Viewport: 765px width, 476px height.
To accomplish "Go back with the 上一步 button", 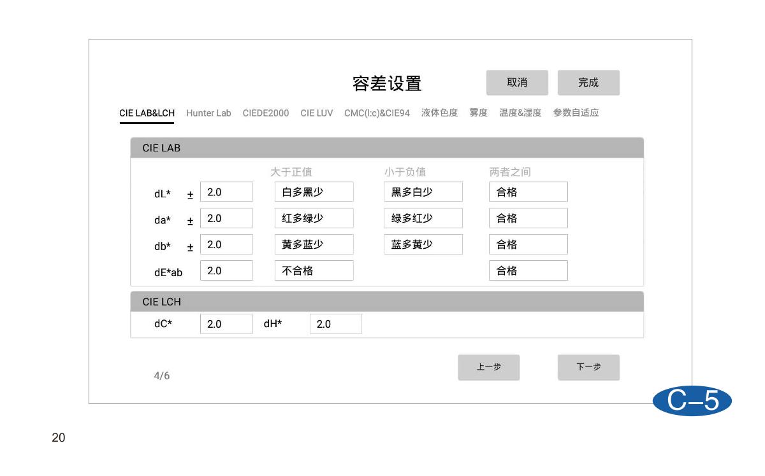I will 488,367.
